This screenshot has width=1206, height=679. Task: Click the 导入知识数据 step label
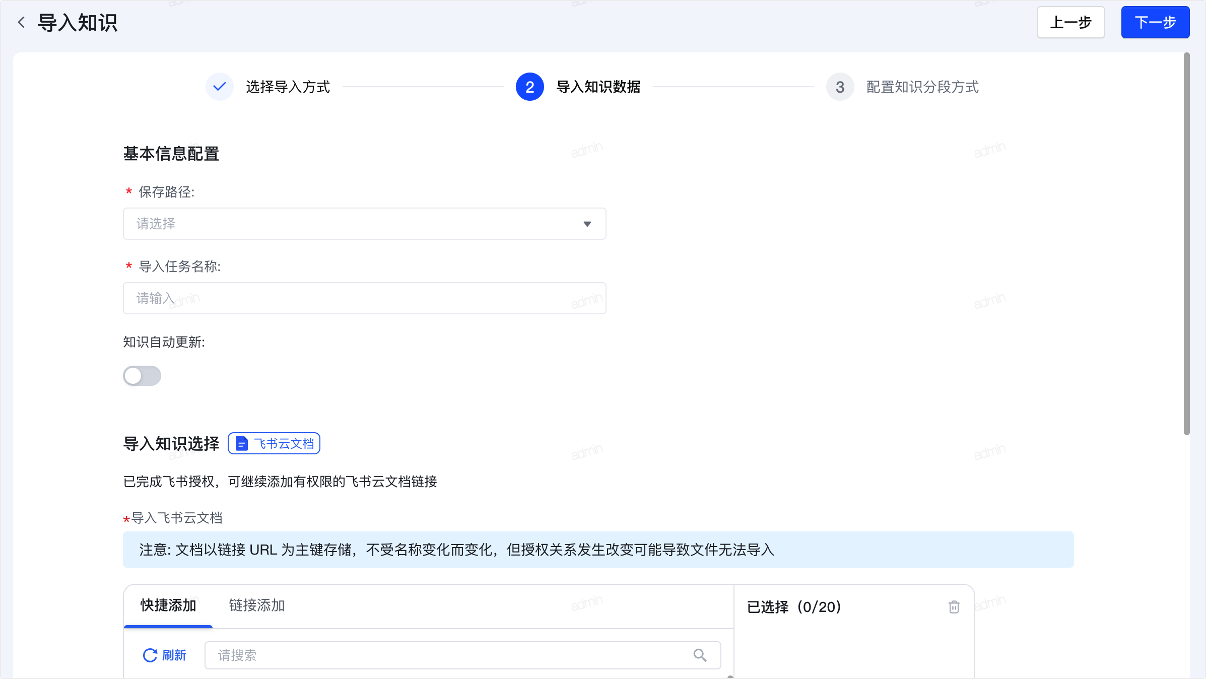click(598, 87)
